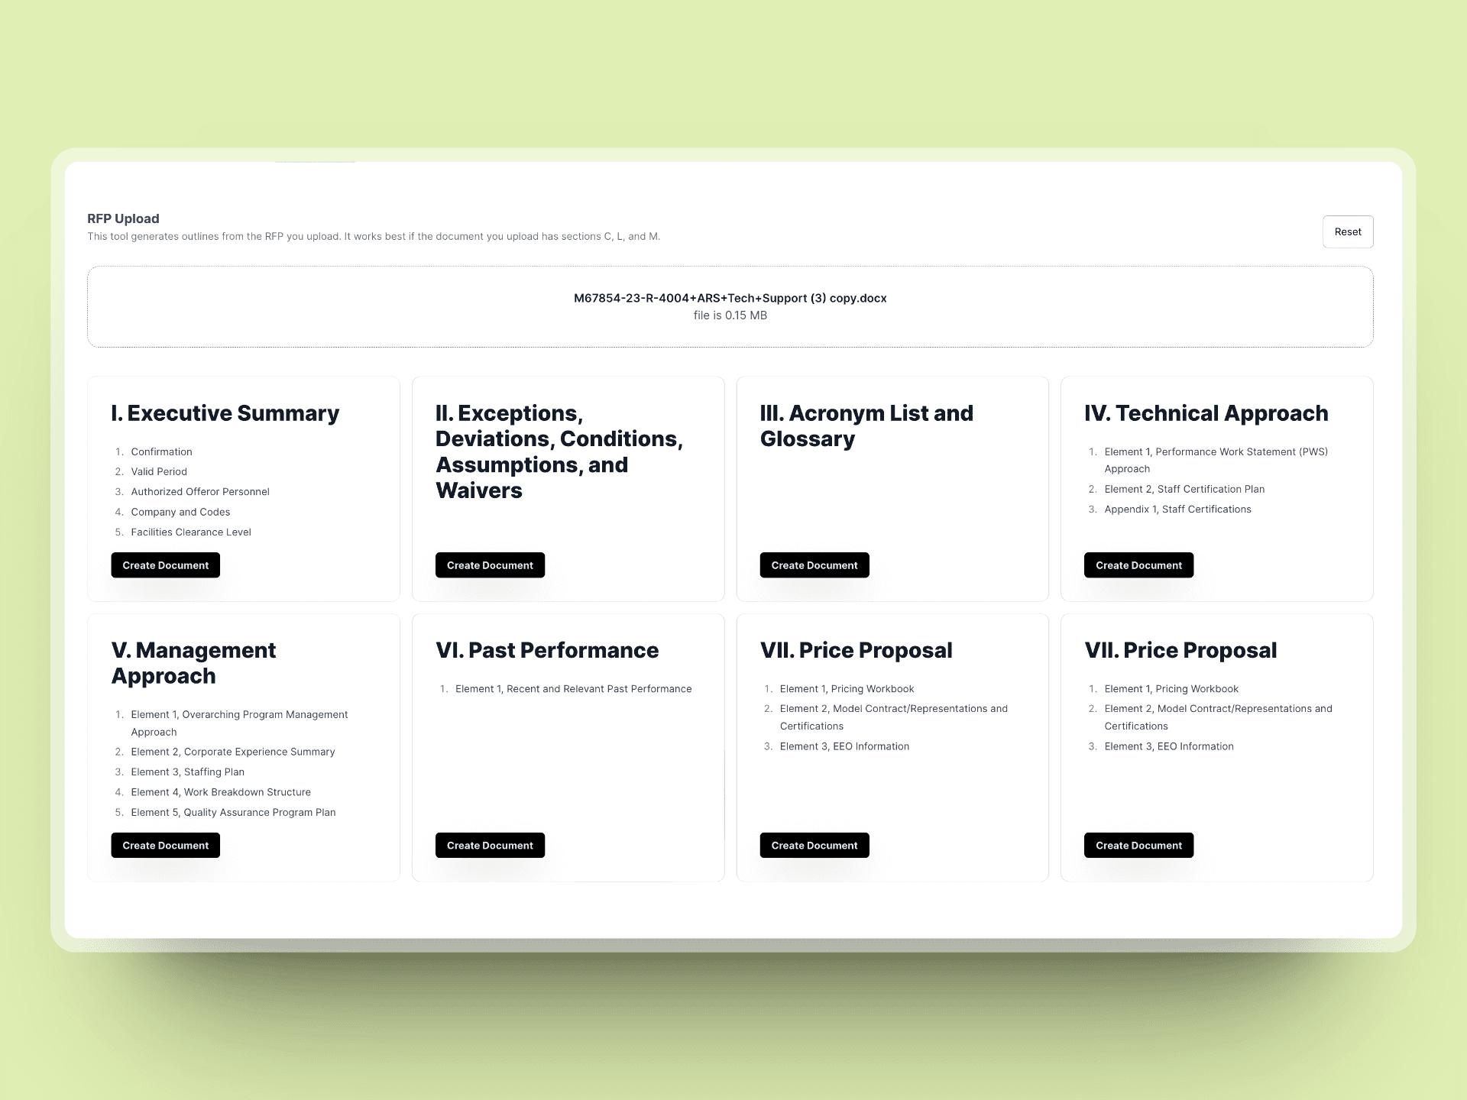Viewport: 1467px width, 1100px height.
Task: Click Create Document for Management Approach
Action: (x=165, y=846)
